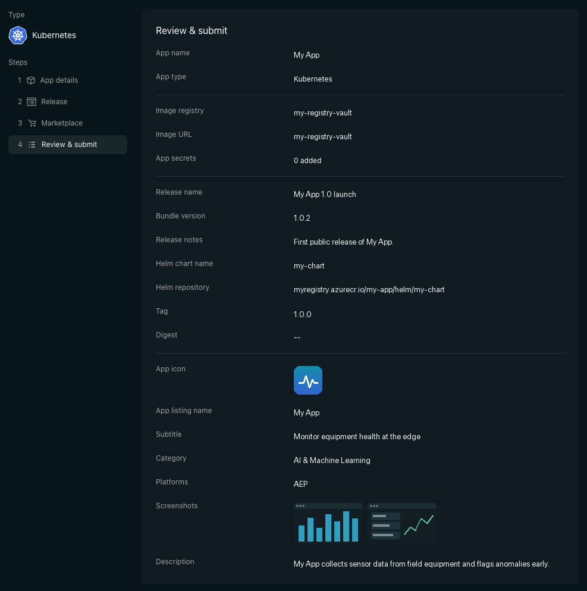Click the Bundle version value '1.0.2'
587x591 pixels.
pos(302,218)
